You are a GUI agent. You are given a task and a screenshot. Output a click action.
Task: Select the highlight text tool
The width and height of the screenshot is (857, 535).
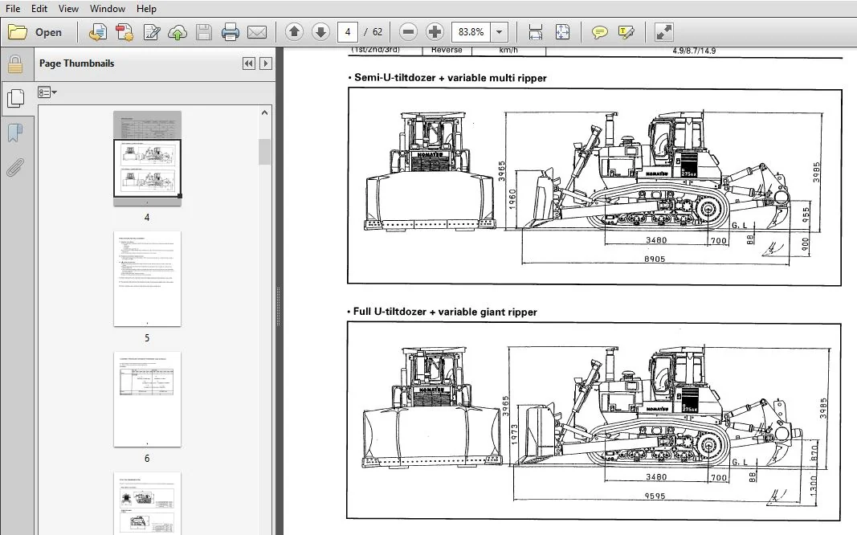point(626,32)
